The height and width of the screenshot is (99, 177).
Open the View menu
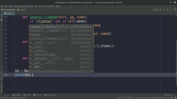(11, 6)
